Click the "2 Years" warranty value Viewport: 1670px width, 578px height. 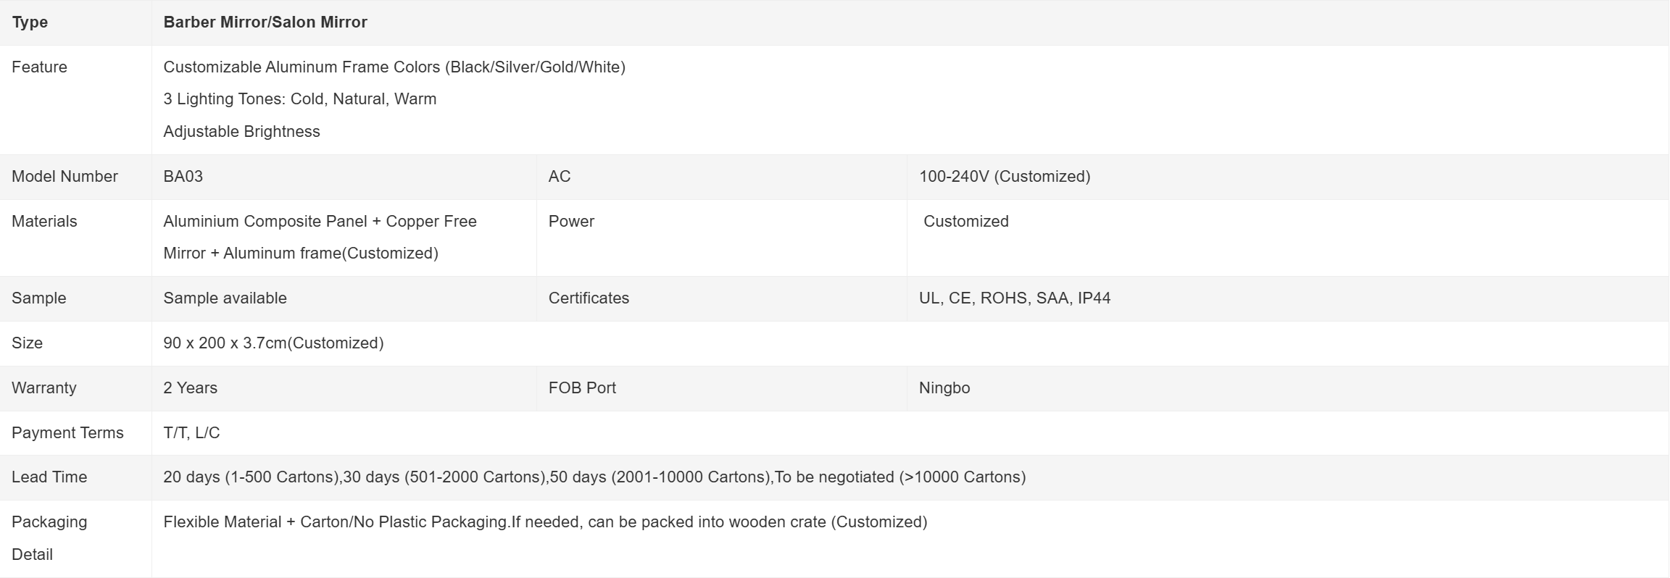pyautogui.click(x=190, y=388)
